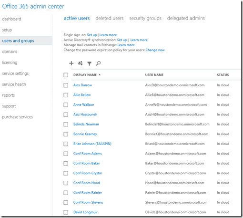Open user Brian Johnson (TAILSPIN)

point(92,144)
